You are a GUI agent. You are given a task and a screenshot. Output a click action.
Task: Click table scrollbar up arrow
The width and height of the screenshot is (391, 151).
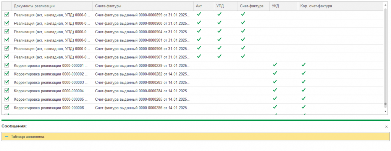coord(386,5)
